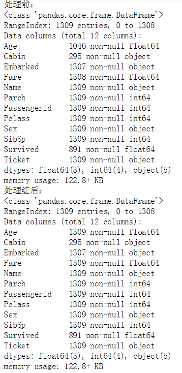Screen dimensions: 182x373
Task: Select the second Fare row with 1309 non-null
Action: [x=82, y=263]
